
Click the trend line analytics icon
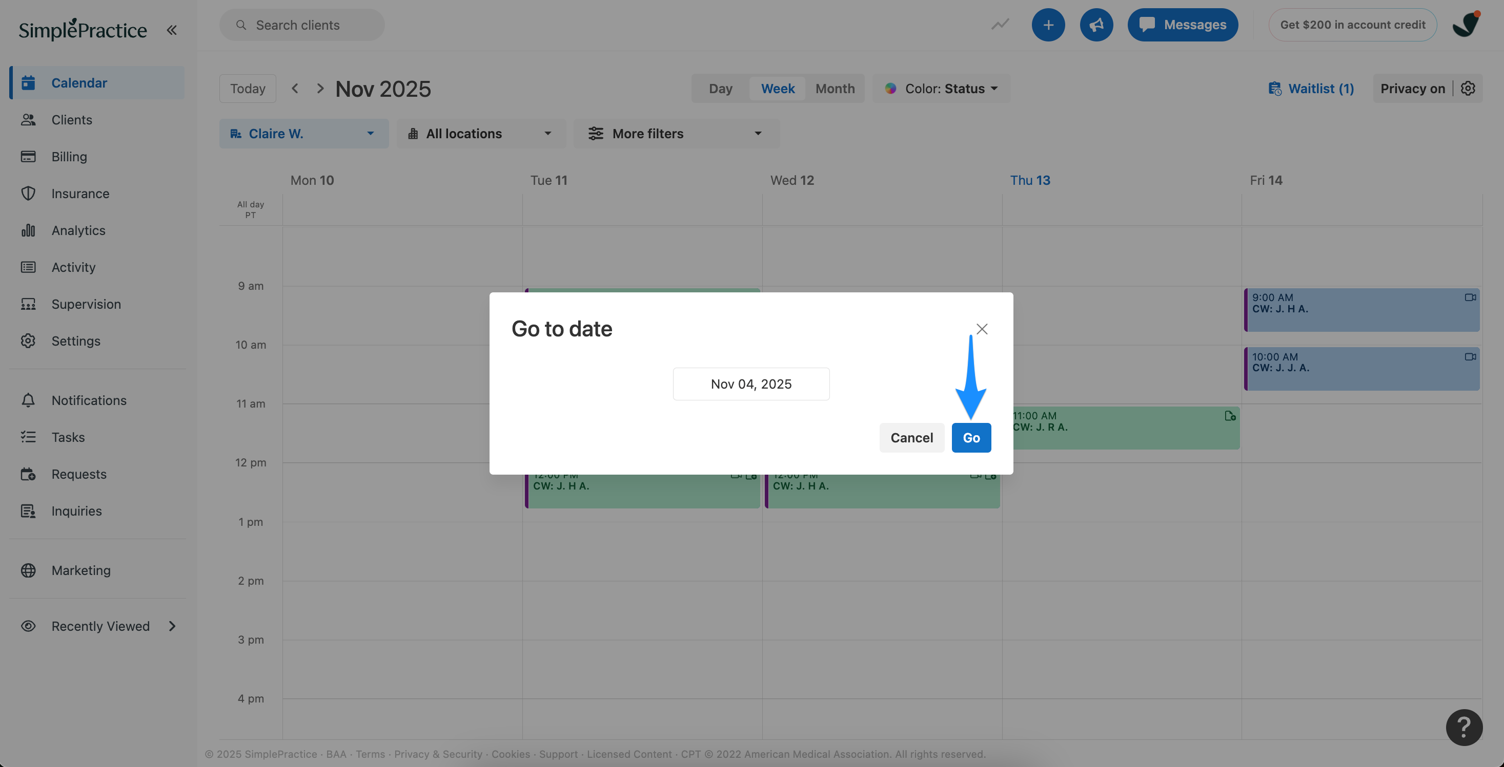click(1000, 25)
